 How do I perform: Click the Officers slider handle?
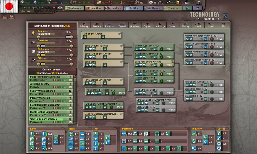43,64
